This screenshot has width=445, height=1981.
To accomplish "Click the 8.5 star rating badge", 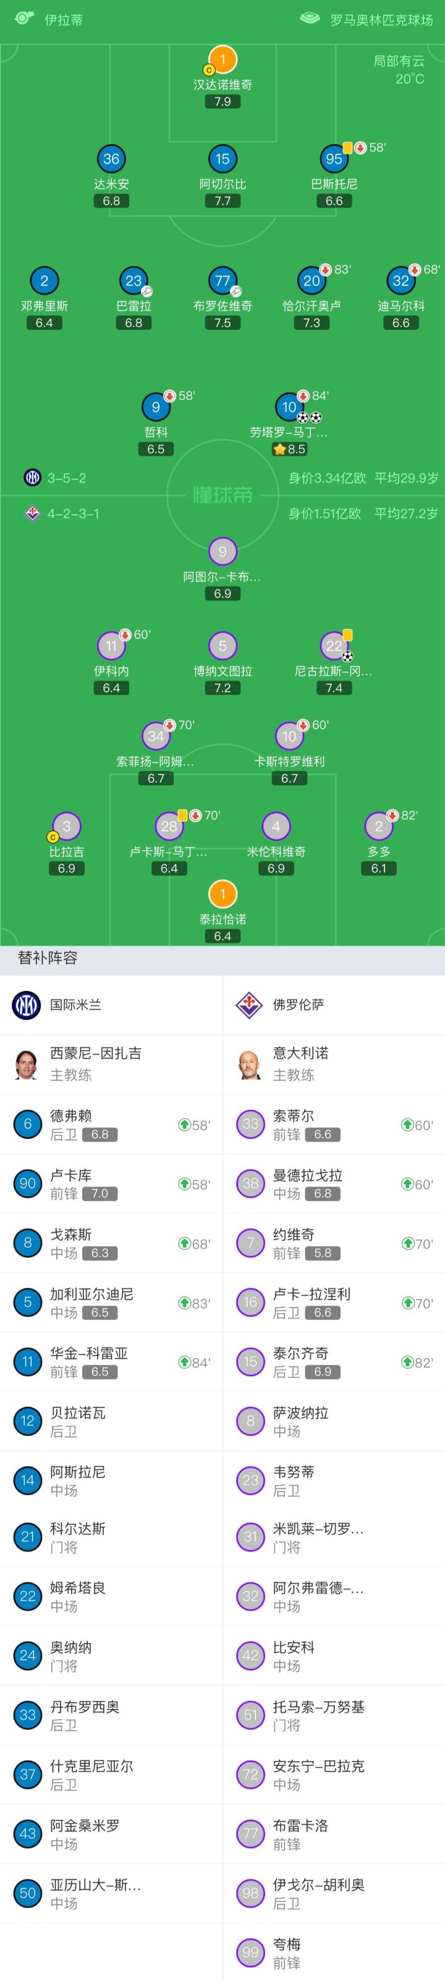I will [x=289, y=449].
